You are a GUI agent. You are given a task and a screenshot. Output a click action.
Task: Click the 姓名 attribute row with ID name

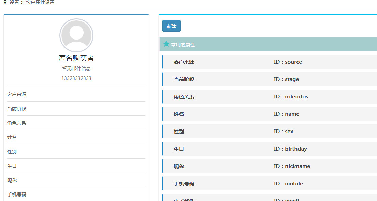click(270, 114)
